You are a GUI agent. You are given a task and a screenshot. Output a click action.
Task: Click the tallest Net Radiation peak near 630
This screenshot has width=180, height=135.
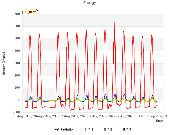(115, 23)
